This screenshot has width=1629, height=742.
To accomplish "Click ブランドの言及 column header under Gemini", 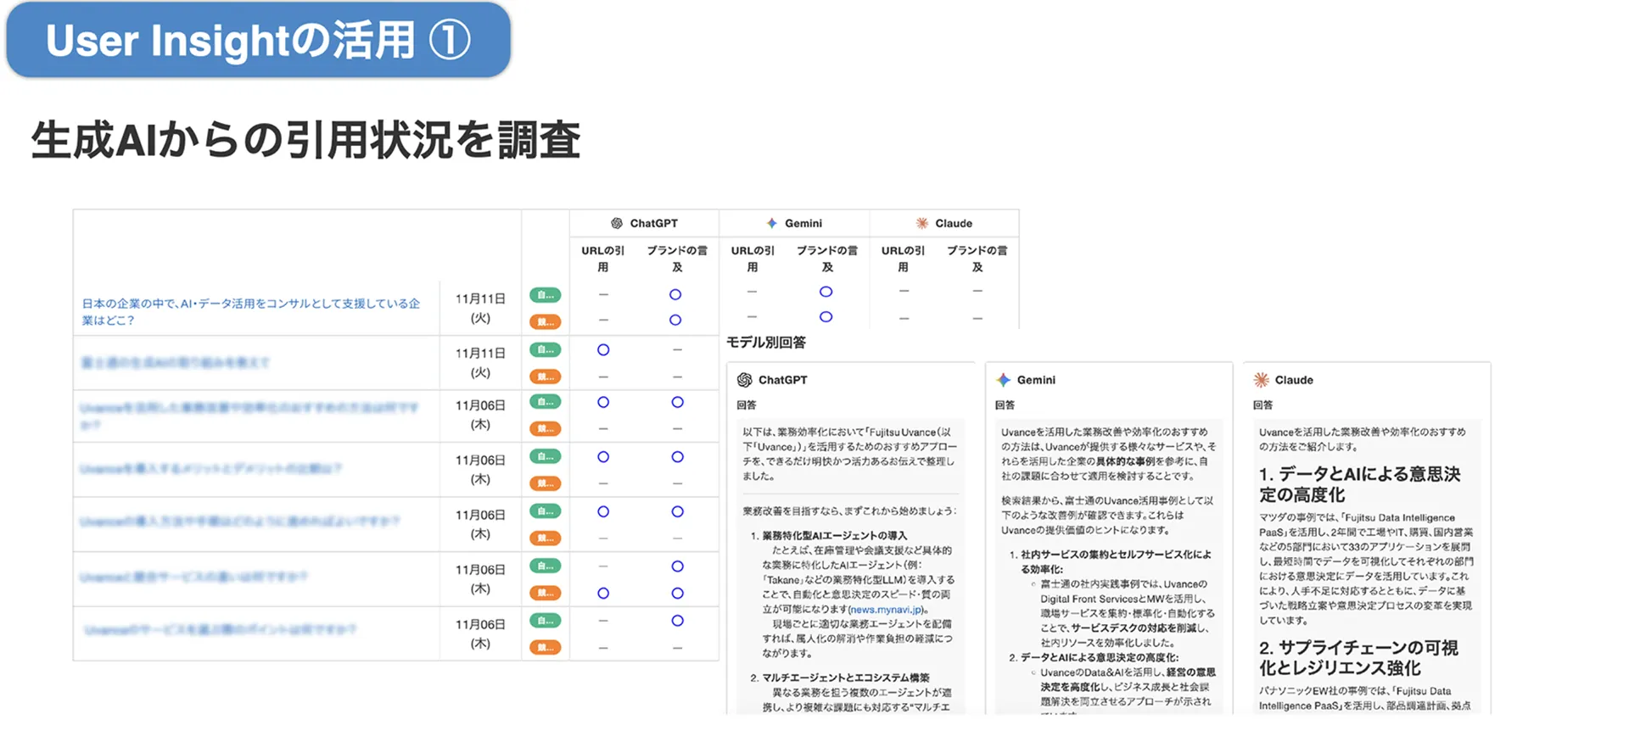I will [827, 259].
